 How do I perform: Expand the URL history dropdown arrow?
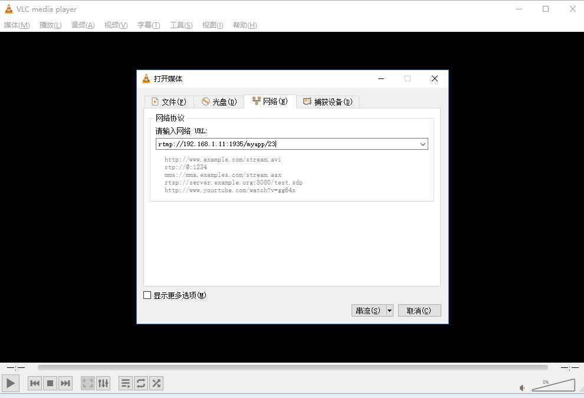tap(423, 144)
